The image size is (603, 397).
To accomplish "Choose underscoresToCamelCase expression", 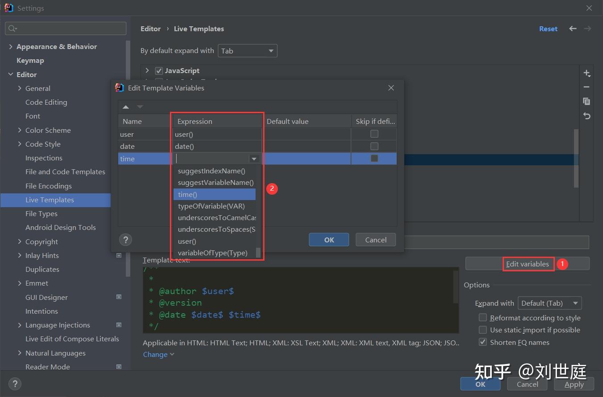I will [214, 217].
